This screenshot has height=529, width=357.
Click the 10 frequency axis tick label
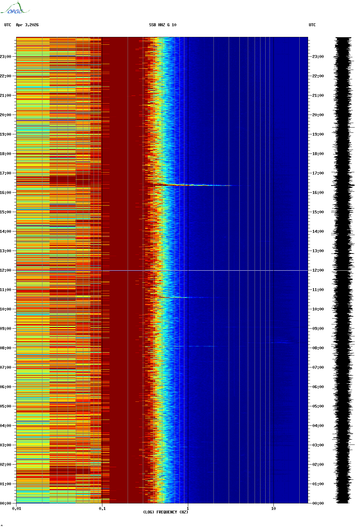[273, 509]
